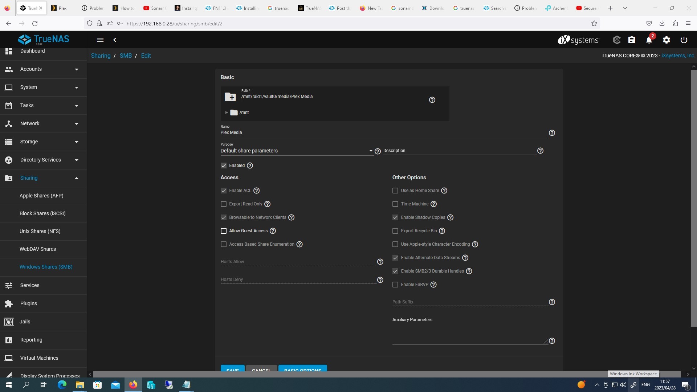Enable Access Based Share Enumeration
Viewport: 697px width, 392px height.
224,244
